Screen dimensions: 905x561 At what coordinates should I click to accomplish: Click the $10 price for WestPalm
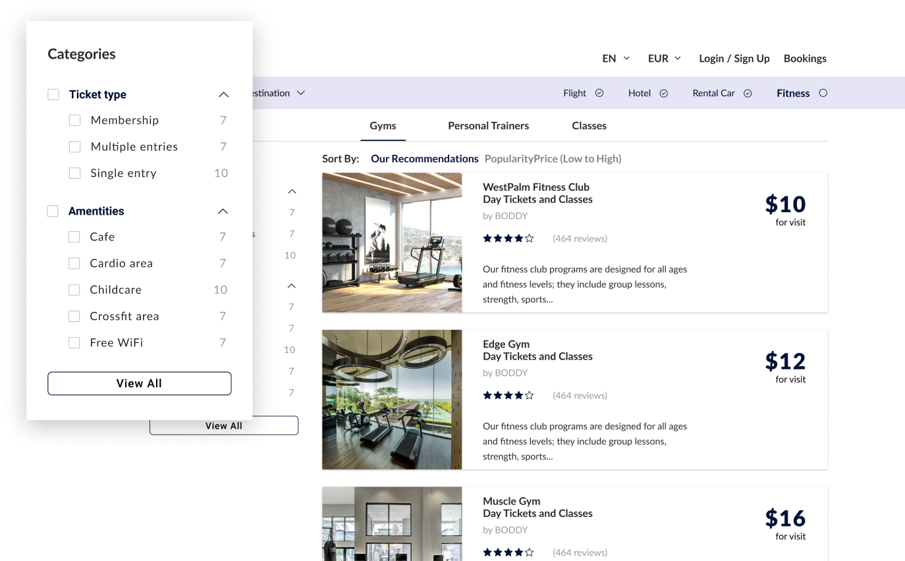(x=785, y=204)
